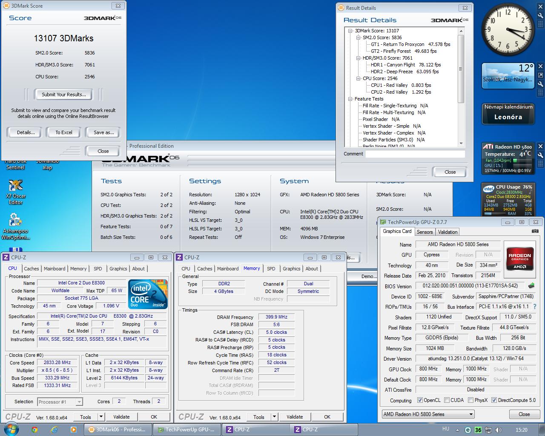The width and height of the screenshot is (545, 436).
Task: Collapse the HDR/SM3.0 Score tree node
Action: pos(359,58)
